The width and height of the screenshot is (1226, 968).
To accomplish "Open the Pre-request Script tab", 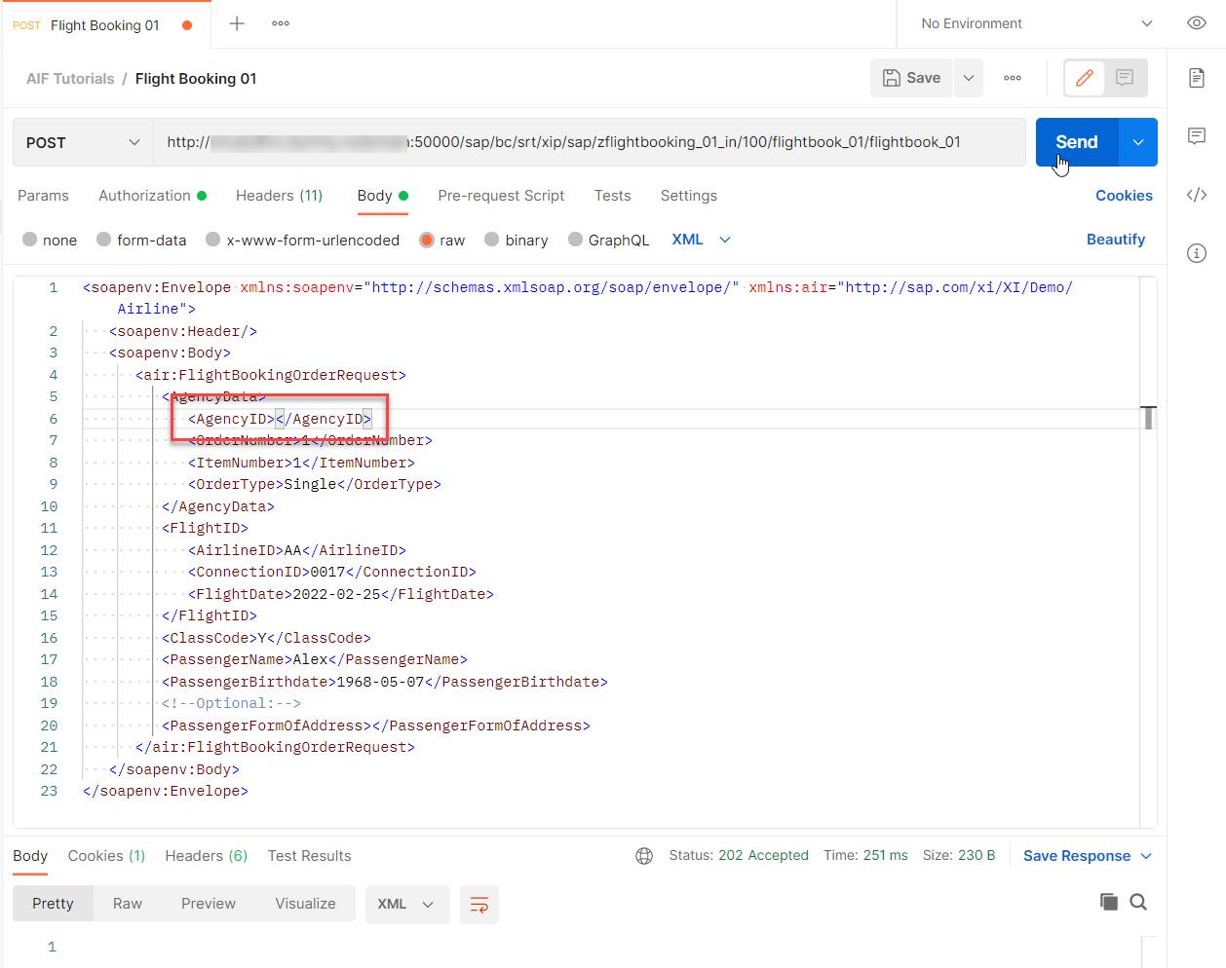I will (501, 196).
